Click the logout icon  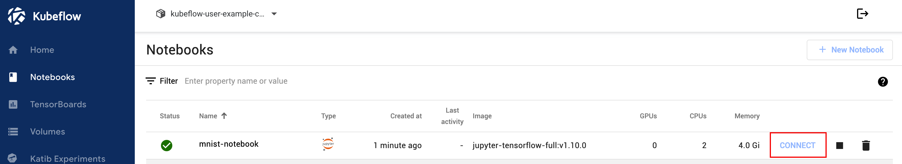point(862,14)
